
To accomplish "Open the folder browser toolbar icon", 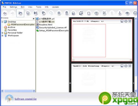I will point(20,13).
